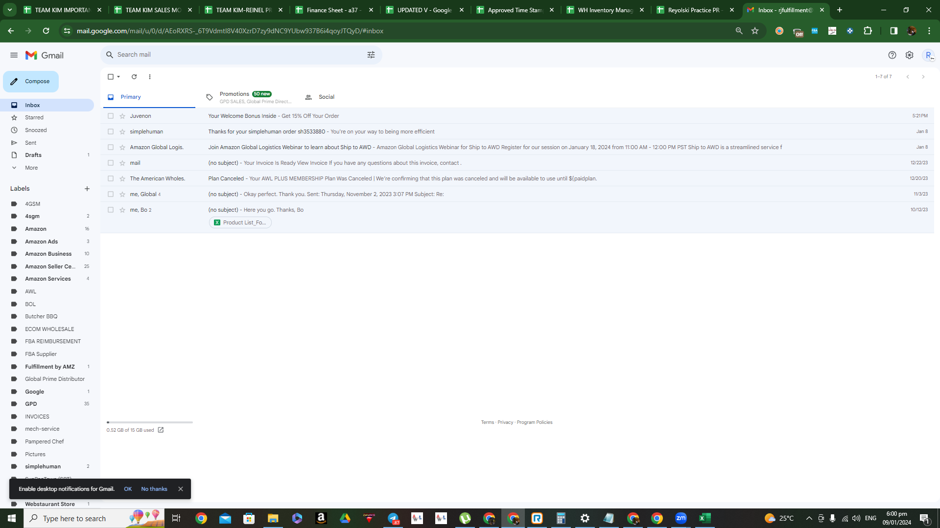Open Chrome extensions puzzle icon
The width and height of the screenshot is (940, 528).
point(868,31)
